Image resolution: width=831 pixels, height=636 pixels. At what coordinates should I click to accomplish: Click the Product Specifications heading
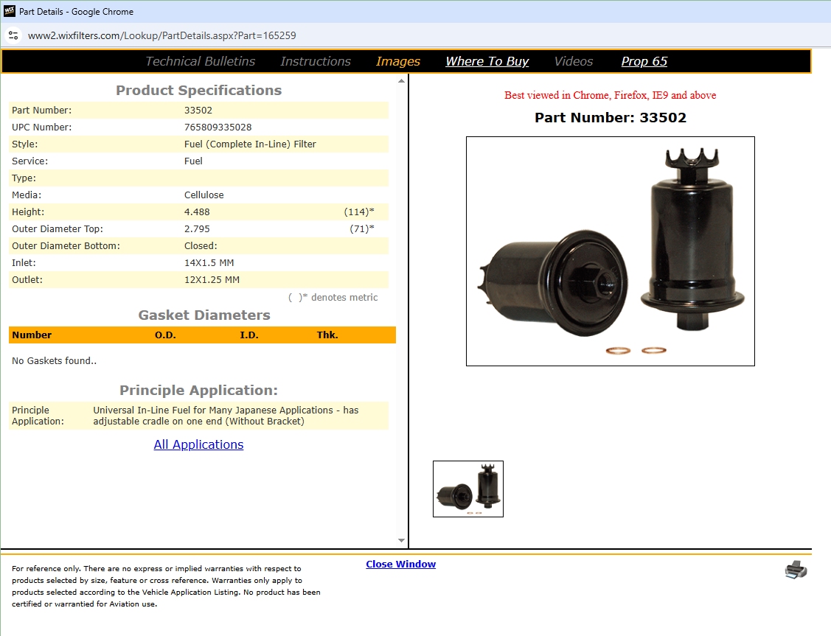pyautogui.click(x=199, y=91)
